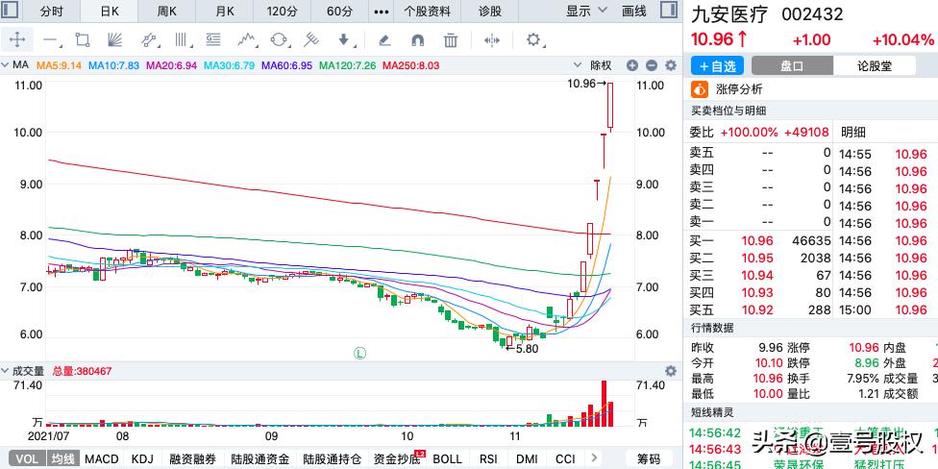
Task: Click the eraser pen tool
Action: [x=384, y=40]
